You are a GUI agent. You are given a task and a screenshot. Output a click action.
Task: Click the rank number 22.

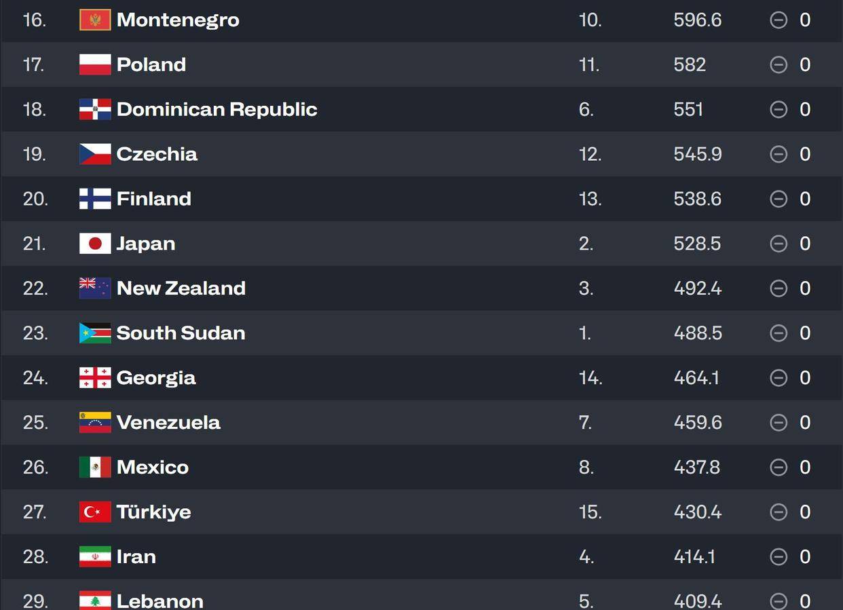coord(35,288)
